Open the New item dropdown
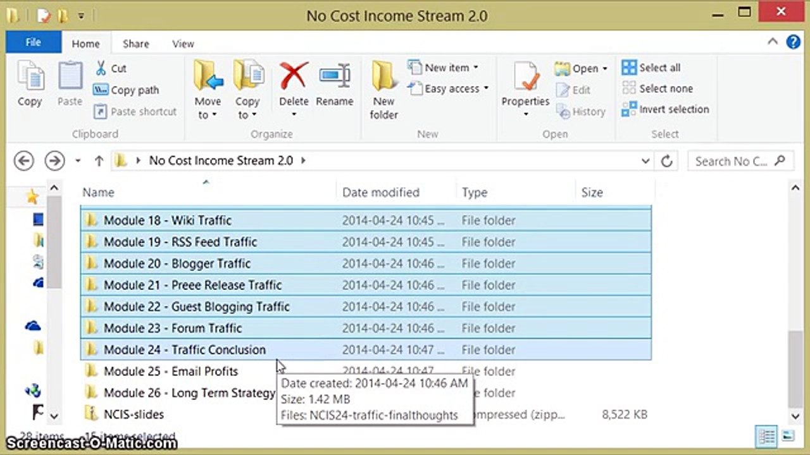Image resolution: width=810 pixels, height=455 pixels. [x=443, y=68]
